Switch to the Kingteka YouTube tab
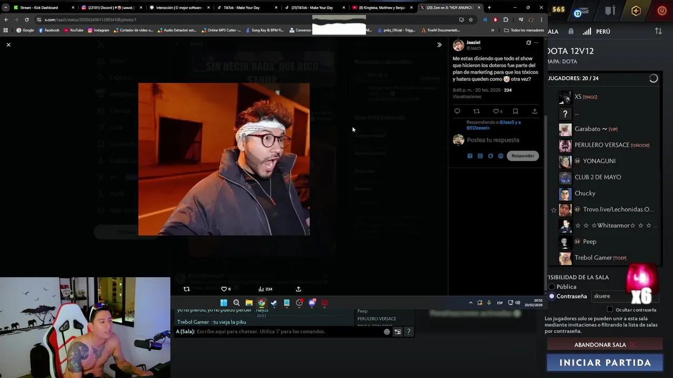 pyautogui.click(x=382, y=7)
